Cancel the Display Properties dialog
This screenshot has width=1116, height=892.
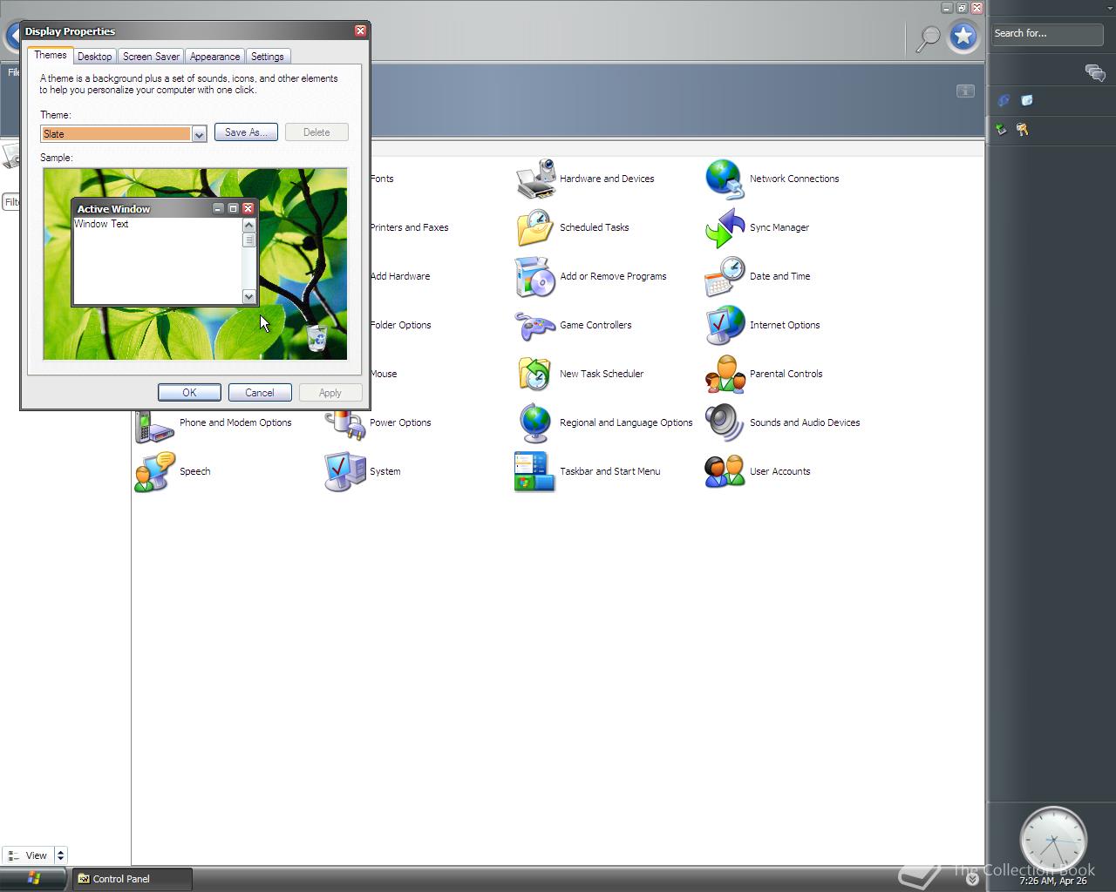click(259, 392)
